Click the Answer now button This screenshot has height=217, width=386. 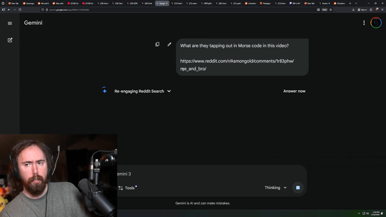click(294, 91)
